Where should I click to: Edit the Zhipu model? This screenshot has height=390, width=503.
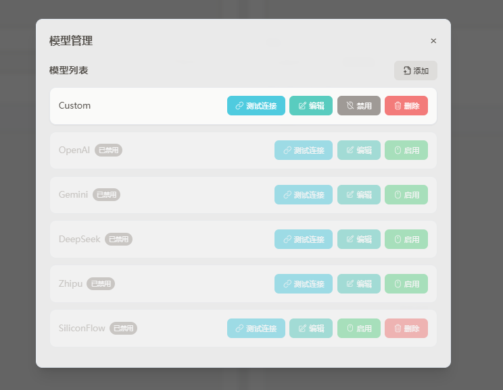point(358,283)
